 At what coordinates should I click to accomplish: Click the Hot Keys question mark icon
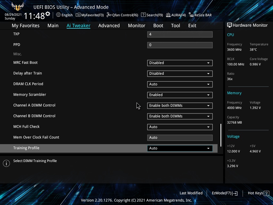point(266,193)
